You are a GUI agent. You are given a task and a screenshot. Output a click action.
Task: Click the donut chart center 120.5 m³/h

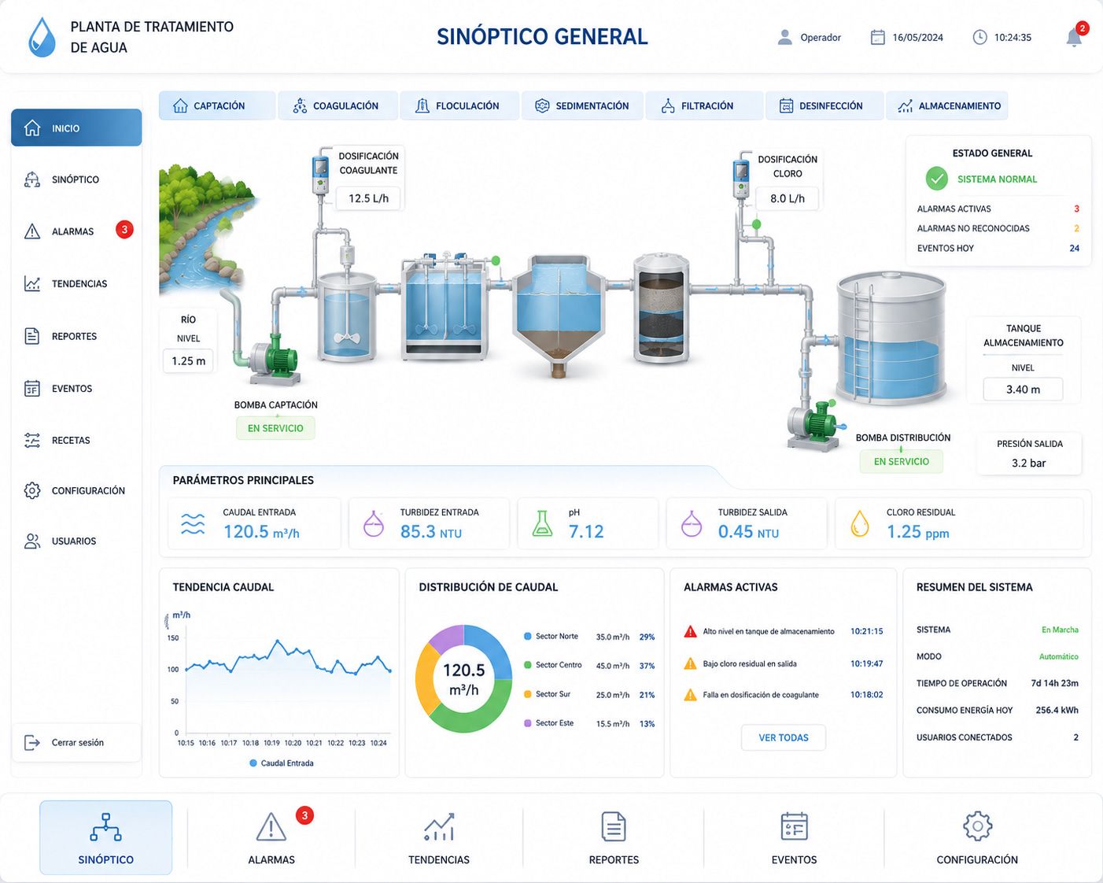tap(463, 679)
